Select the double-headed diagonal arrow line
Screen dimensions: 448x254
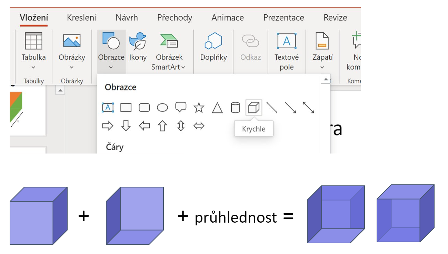(x=308, y=108)
